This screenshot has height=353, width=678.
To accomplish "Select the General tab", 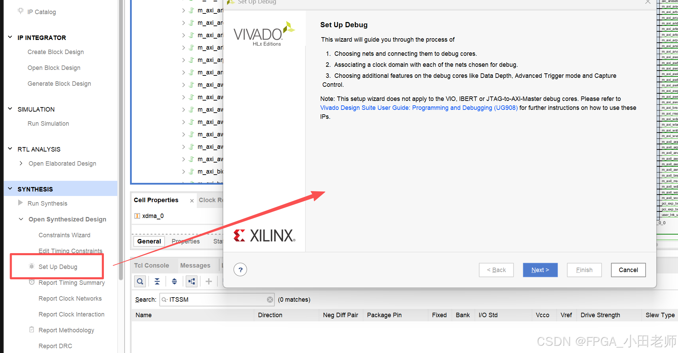I will tap(149, 241).
